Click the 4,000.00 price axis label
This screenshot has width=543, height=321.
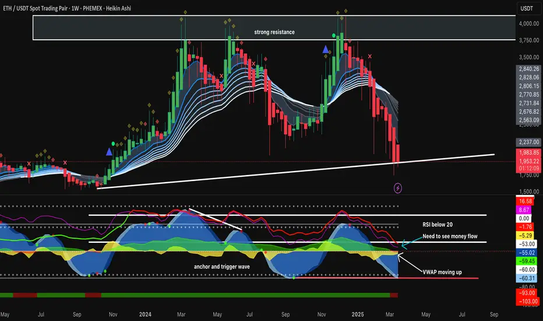point(529,23)
